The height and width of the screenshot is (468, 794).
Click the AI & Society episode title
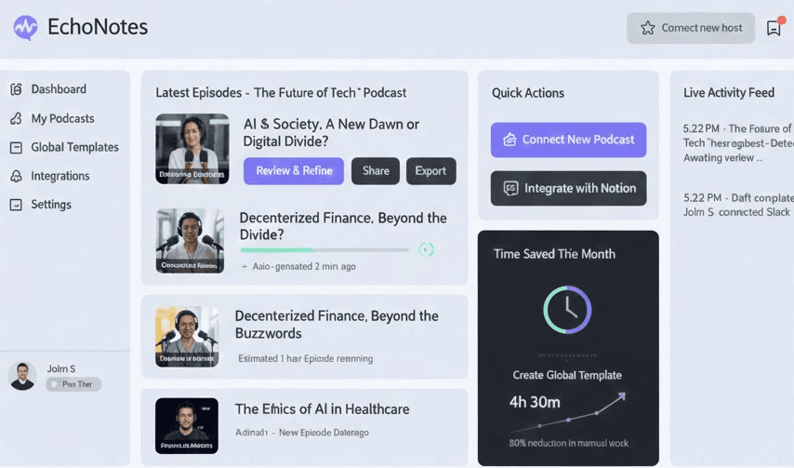[x=331, y=133]
